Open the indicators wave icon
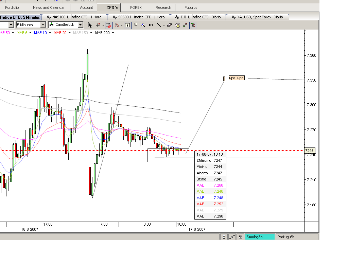 [117, 25]
